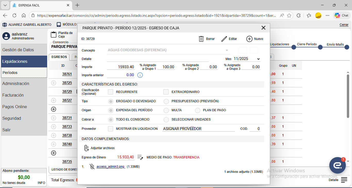Click the Planilla de Caja clipboard icon
This screenshot has height=188, width=352.
(53, 35)
